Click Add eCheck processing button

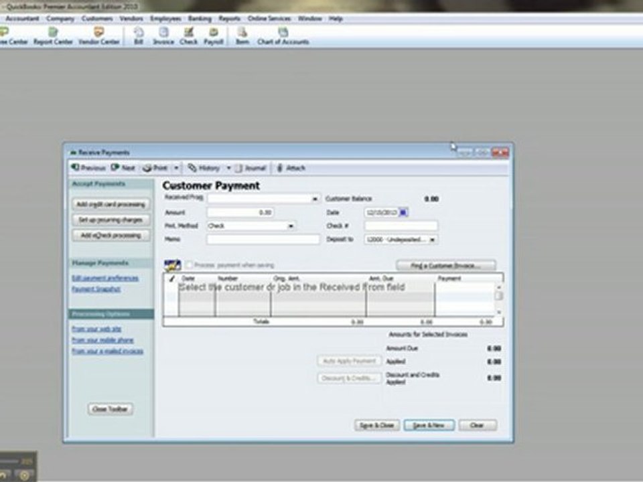coord(111,235)
